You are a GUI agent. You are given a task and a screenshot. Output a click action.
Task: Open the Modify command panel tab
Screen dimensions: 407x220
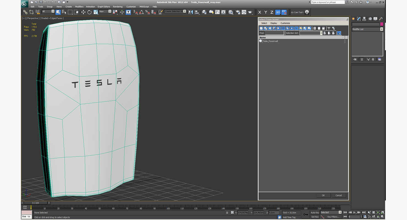pos(359,19)
